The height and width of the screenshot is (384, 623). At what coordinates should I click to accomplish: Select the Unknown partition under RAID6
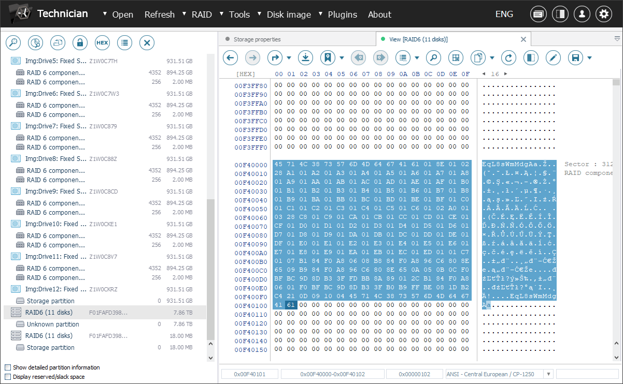(x=52, y=324)
